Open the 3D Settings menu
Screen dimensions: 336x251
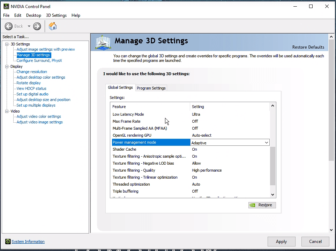[56, 15]
